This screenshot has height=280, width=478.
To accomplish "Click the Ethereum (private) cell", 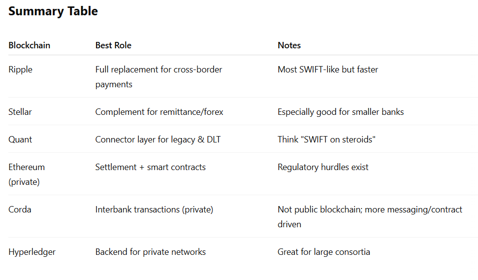I will [x=27, y=175].
